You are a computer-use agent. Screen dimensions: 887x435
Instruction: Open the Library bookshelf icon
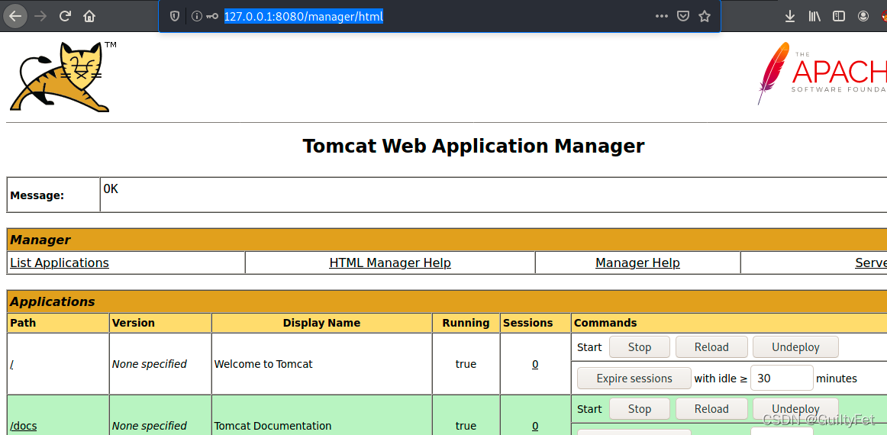[814, 16]
